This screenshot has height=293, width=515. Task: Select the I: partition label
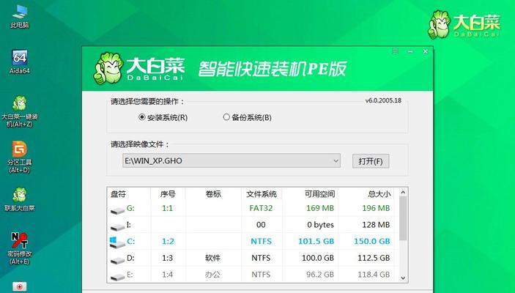pyautogui.click(x=129, y=225)
